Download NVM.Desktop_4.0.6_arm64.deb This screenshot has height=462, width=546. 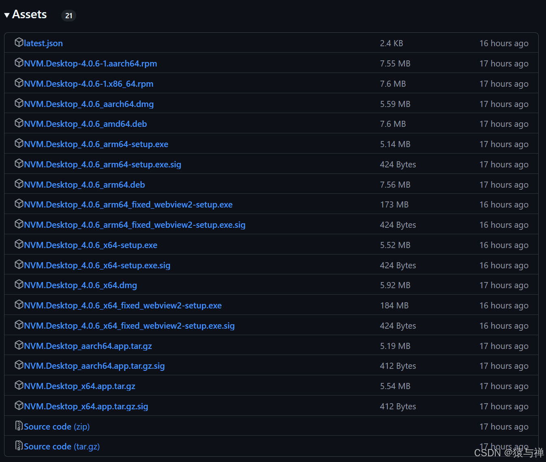(x=84, y=185)
